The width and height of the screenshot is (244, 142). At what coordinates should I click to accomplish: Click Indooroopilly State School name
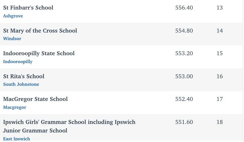click(39, 54)
